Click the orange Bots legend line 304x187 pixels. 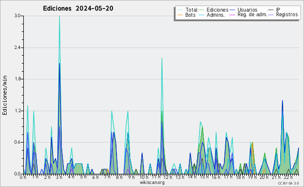click(180, 15)
